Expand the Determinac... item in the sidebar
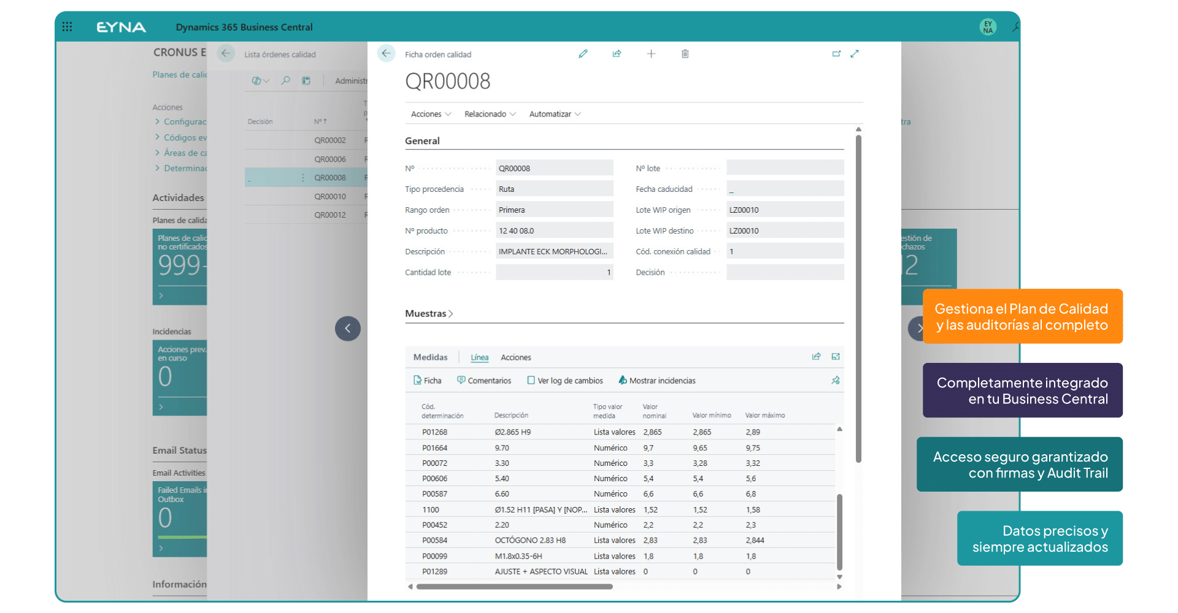Image resolution: width=1178 pixels, height=613 pixels. tap(181, 169)
